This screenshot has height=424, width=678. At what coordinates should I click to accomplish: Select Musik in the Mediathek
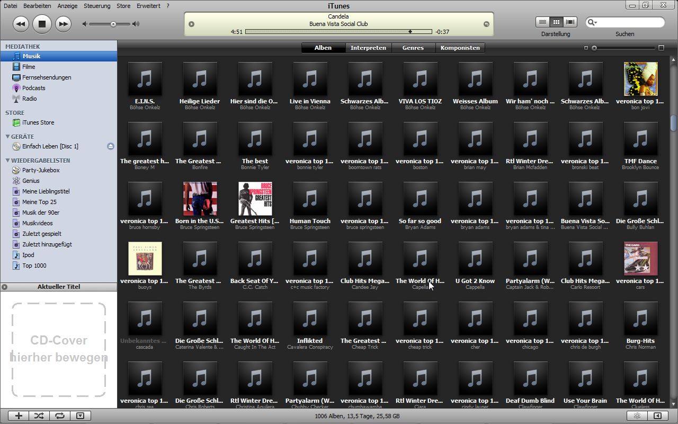58,56
